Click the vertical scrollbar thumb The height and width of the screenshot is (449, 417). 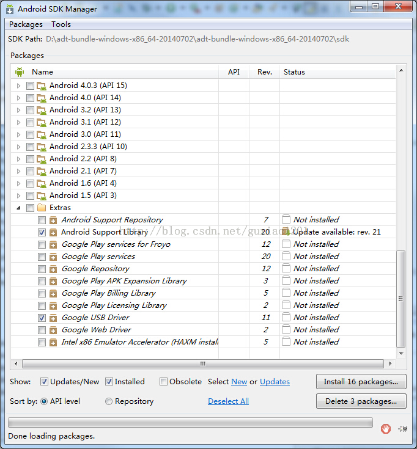click(400, 299)
